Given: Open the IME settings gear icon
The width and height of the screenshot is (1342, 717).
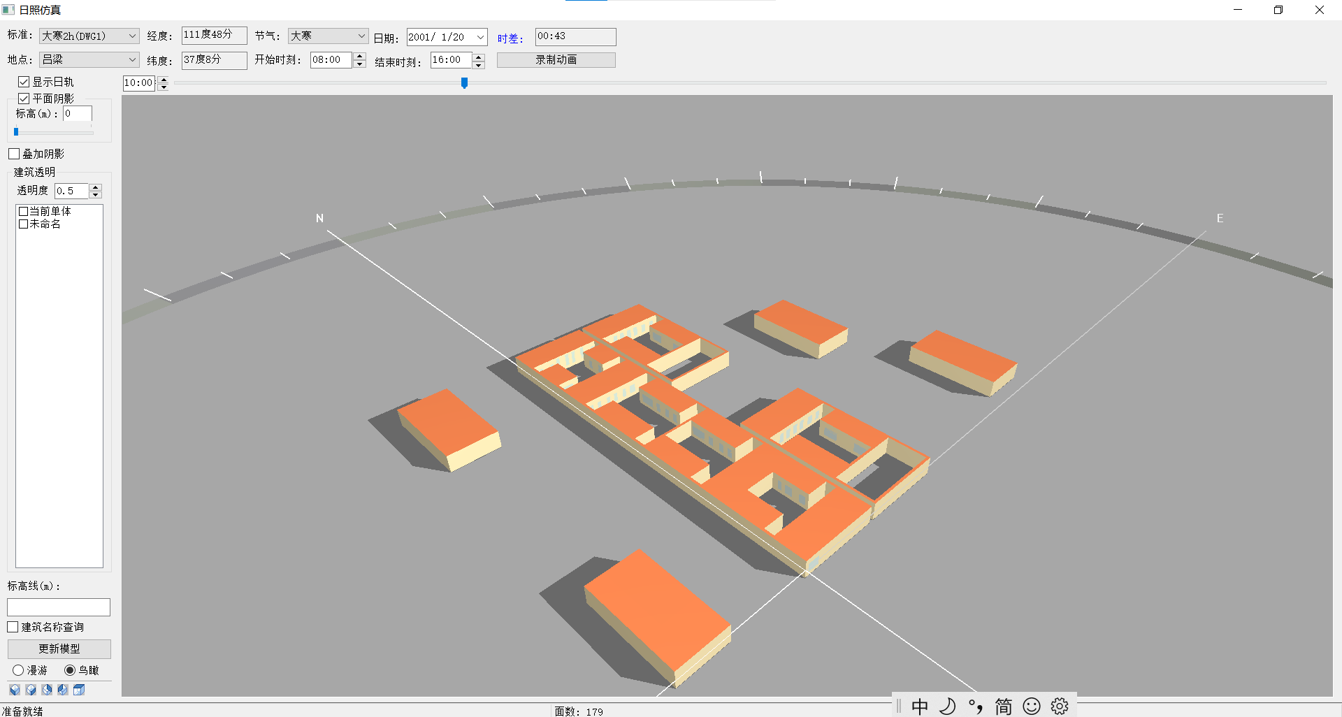Looking at the screenshot, I should 1060,707.
